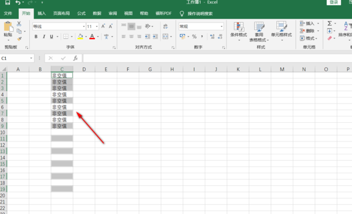Decrease font size with smaller A icon
The height and width of the screenshot is (214, 352).
pos(111,26)
